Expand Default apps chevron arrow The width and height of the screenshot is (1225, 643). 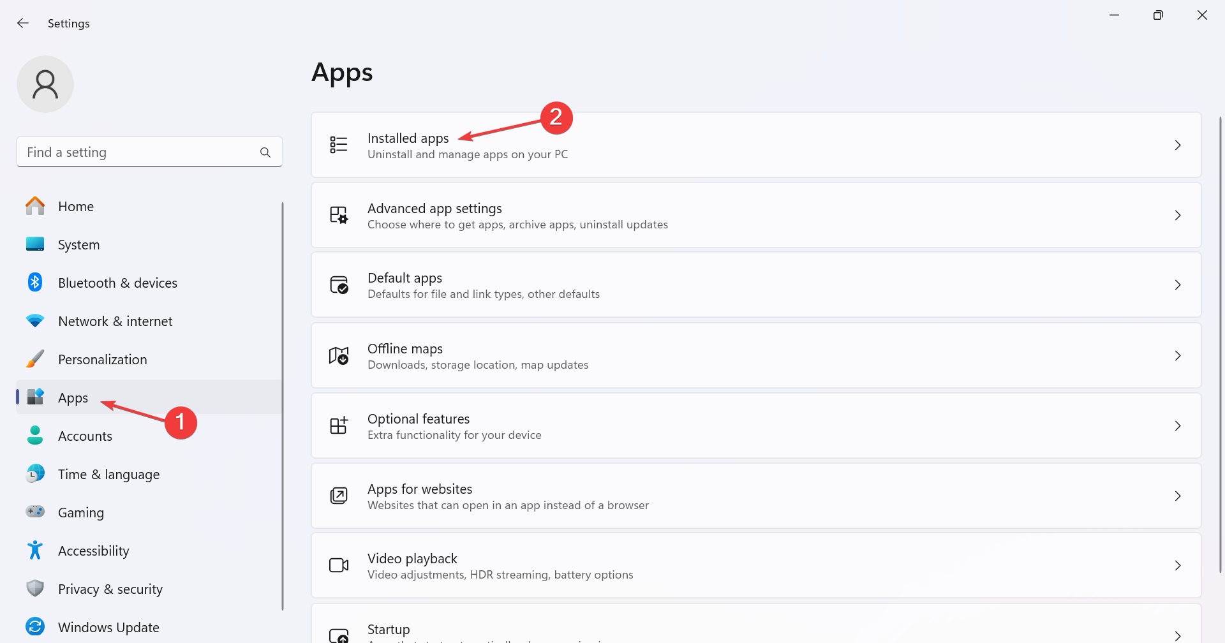[x=1178, y=285]
